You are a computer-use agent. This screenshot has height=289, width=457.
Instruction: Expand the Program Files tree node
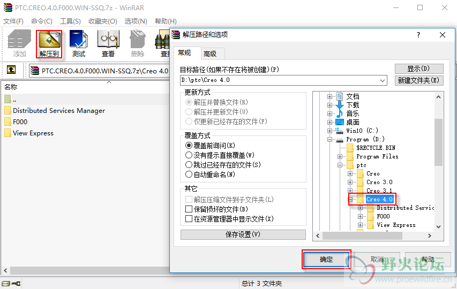[340, 157]
